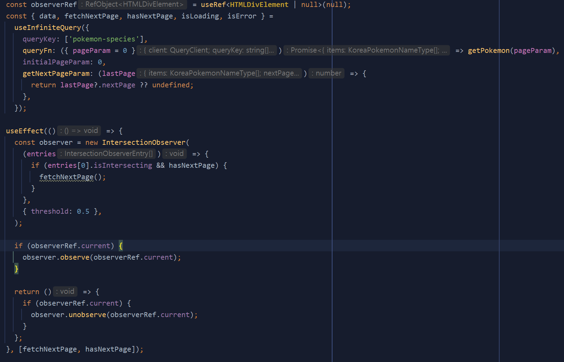Click the 'getNextPageParam' property
The width and height of the screenshot is (564, 362).
pyautogui.click(x=56, y=73)
